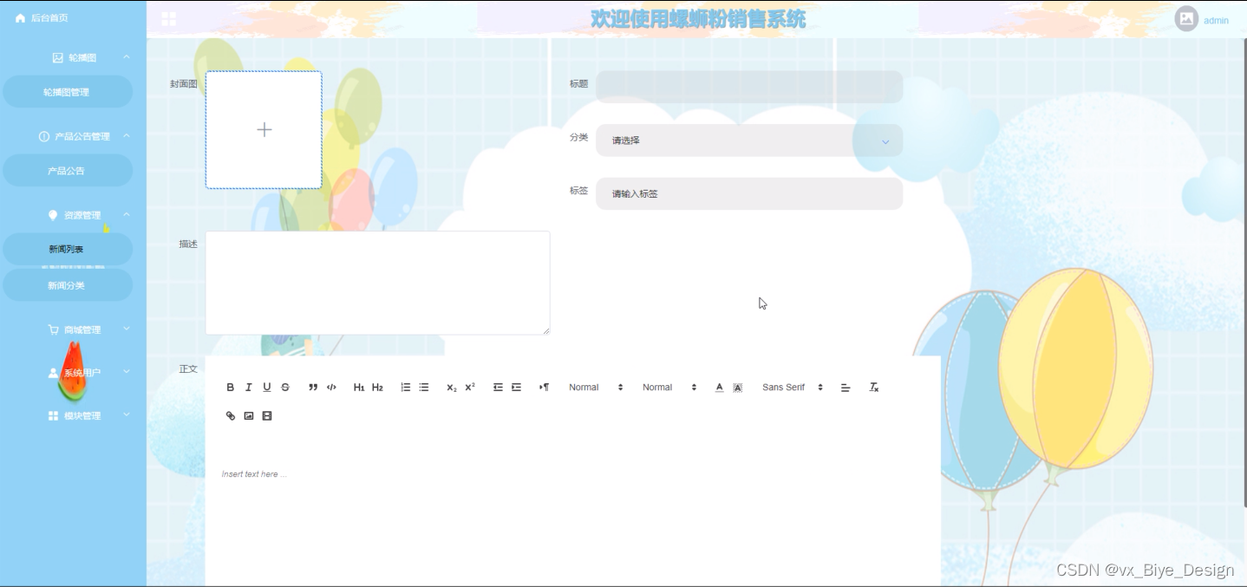This screenshot has height=587, width=1247.
Task: Switch text direction to right-to-left
Action: (544, 388)
